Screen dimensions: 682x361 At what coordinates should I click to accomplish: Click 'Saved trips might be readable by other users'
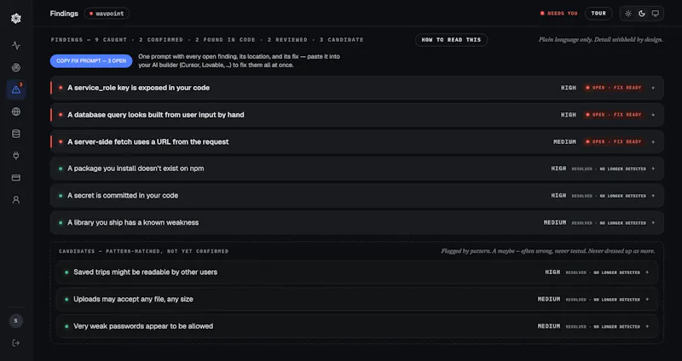pos(145,272)
